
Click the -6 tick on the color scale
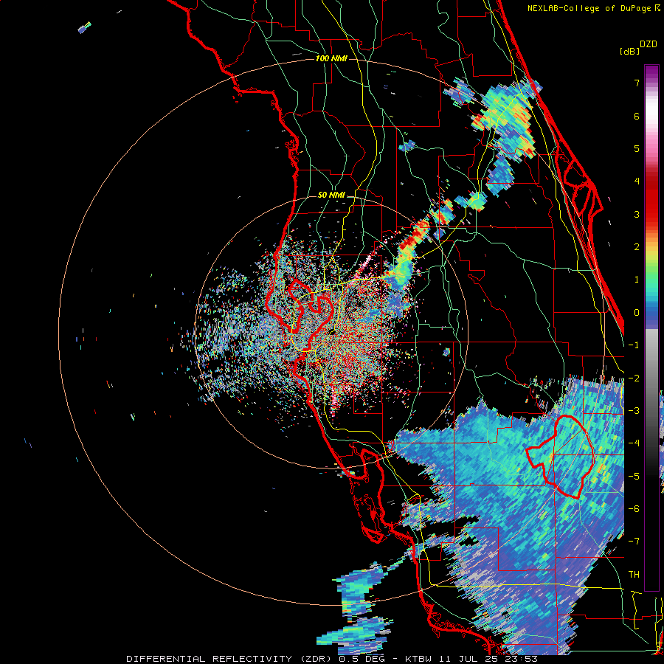(634, 509)
